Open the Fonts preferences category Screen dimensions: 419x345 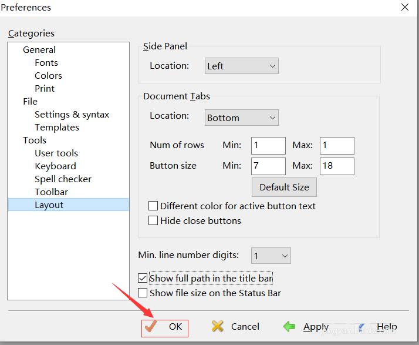(46, 63)
